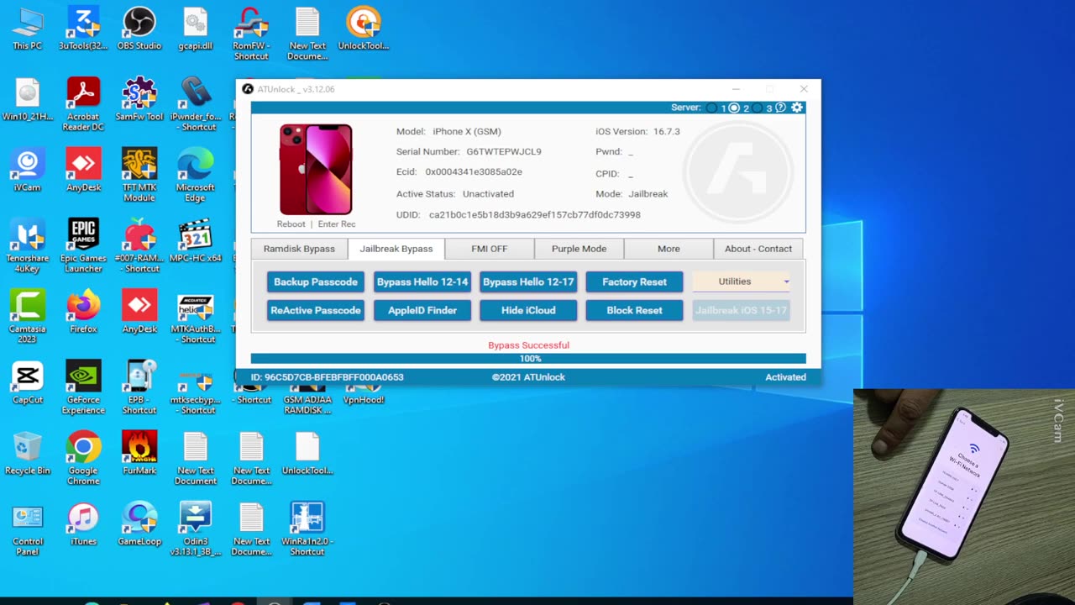1075x605 pixels.
Task: Open Microsoft Edge desktop icon
Action: pyautogui.click(x=196, y=176)
